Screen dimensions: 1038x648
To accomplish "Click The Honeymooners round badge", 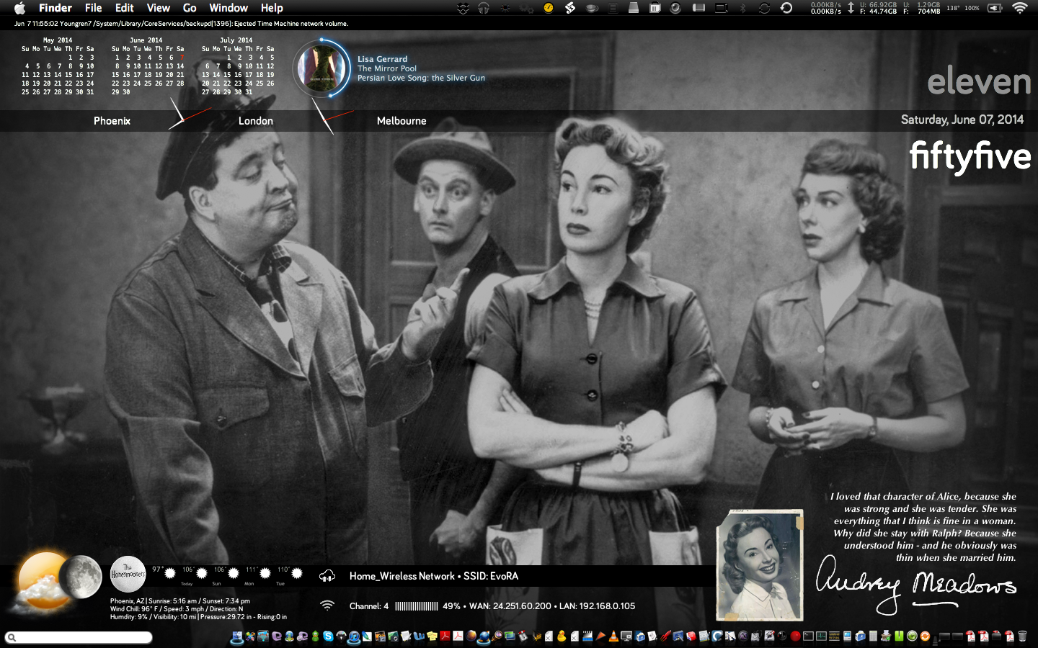I will pos(128,574).
